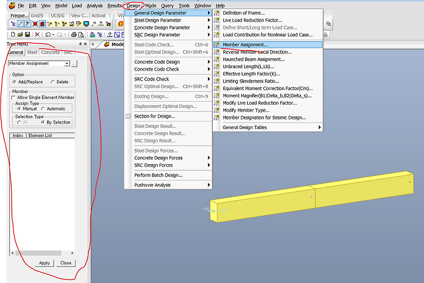Open a file with the folder icon
Screen dimensions: 424x283
click(20, 34)
